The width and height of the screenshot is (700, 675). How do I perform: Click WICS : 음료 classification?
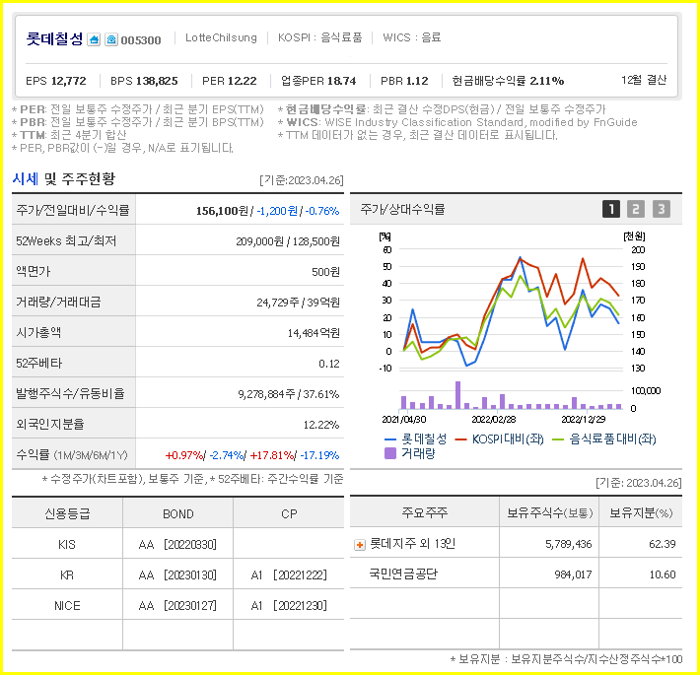411,37
